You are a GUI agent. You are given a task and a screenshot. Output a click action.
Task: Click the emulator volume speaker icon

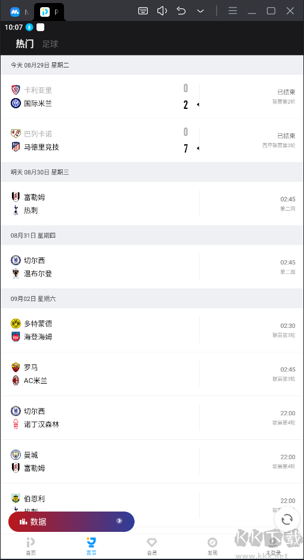(x=162, y=11)
